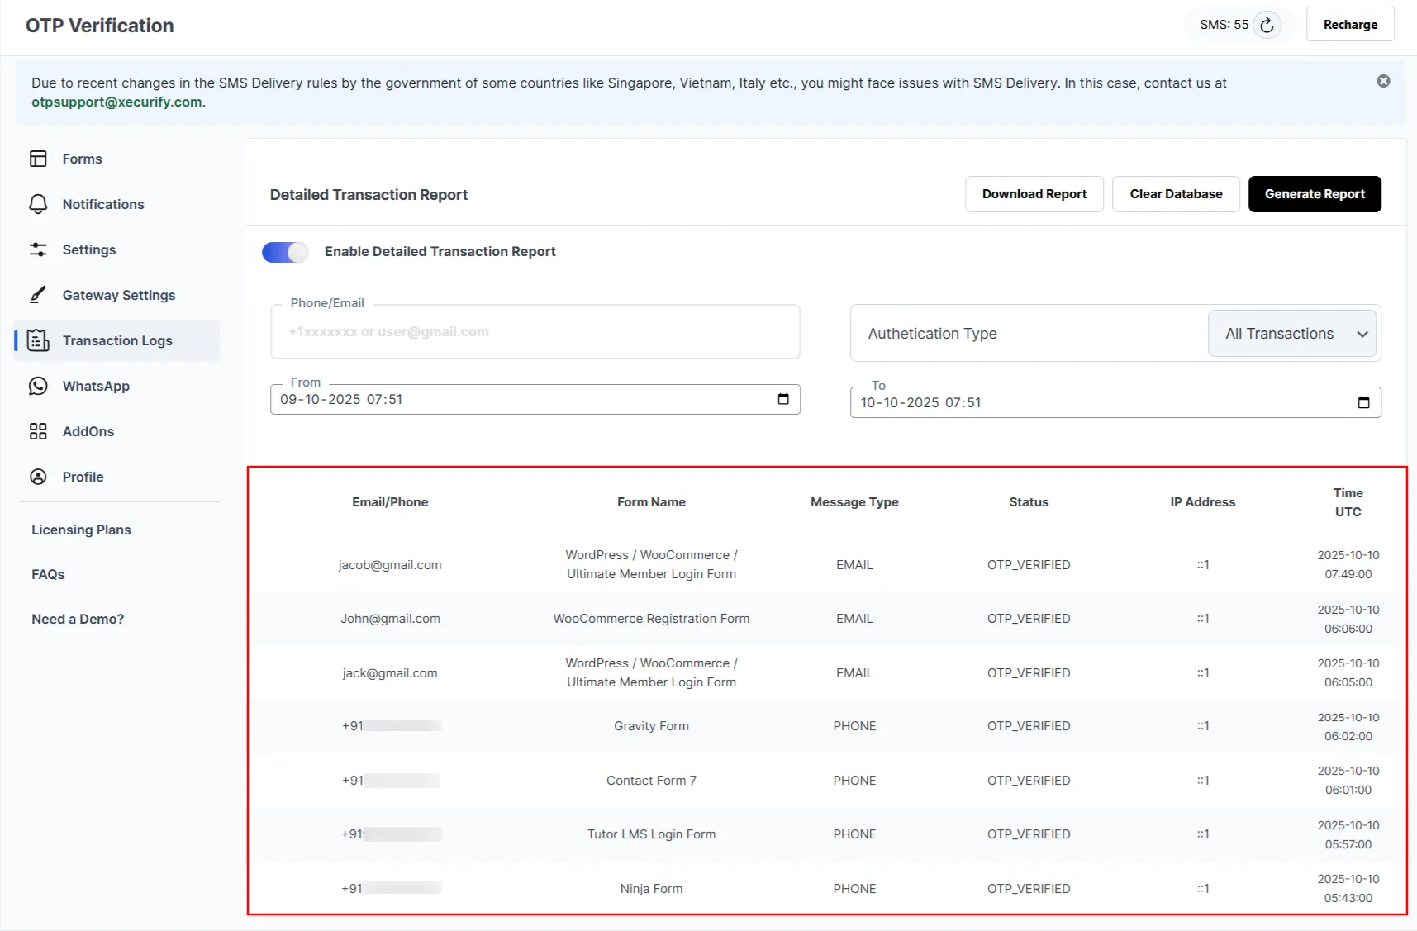Viewport: 1417px width, 931px height.
Task: Click the AddOns grid icon
Action: click(39, 431)
